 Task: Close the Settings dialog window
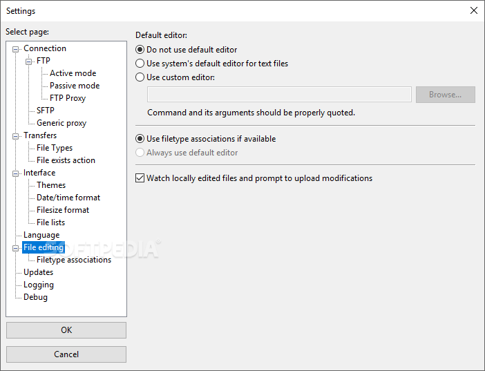473,10
